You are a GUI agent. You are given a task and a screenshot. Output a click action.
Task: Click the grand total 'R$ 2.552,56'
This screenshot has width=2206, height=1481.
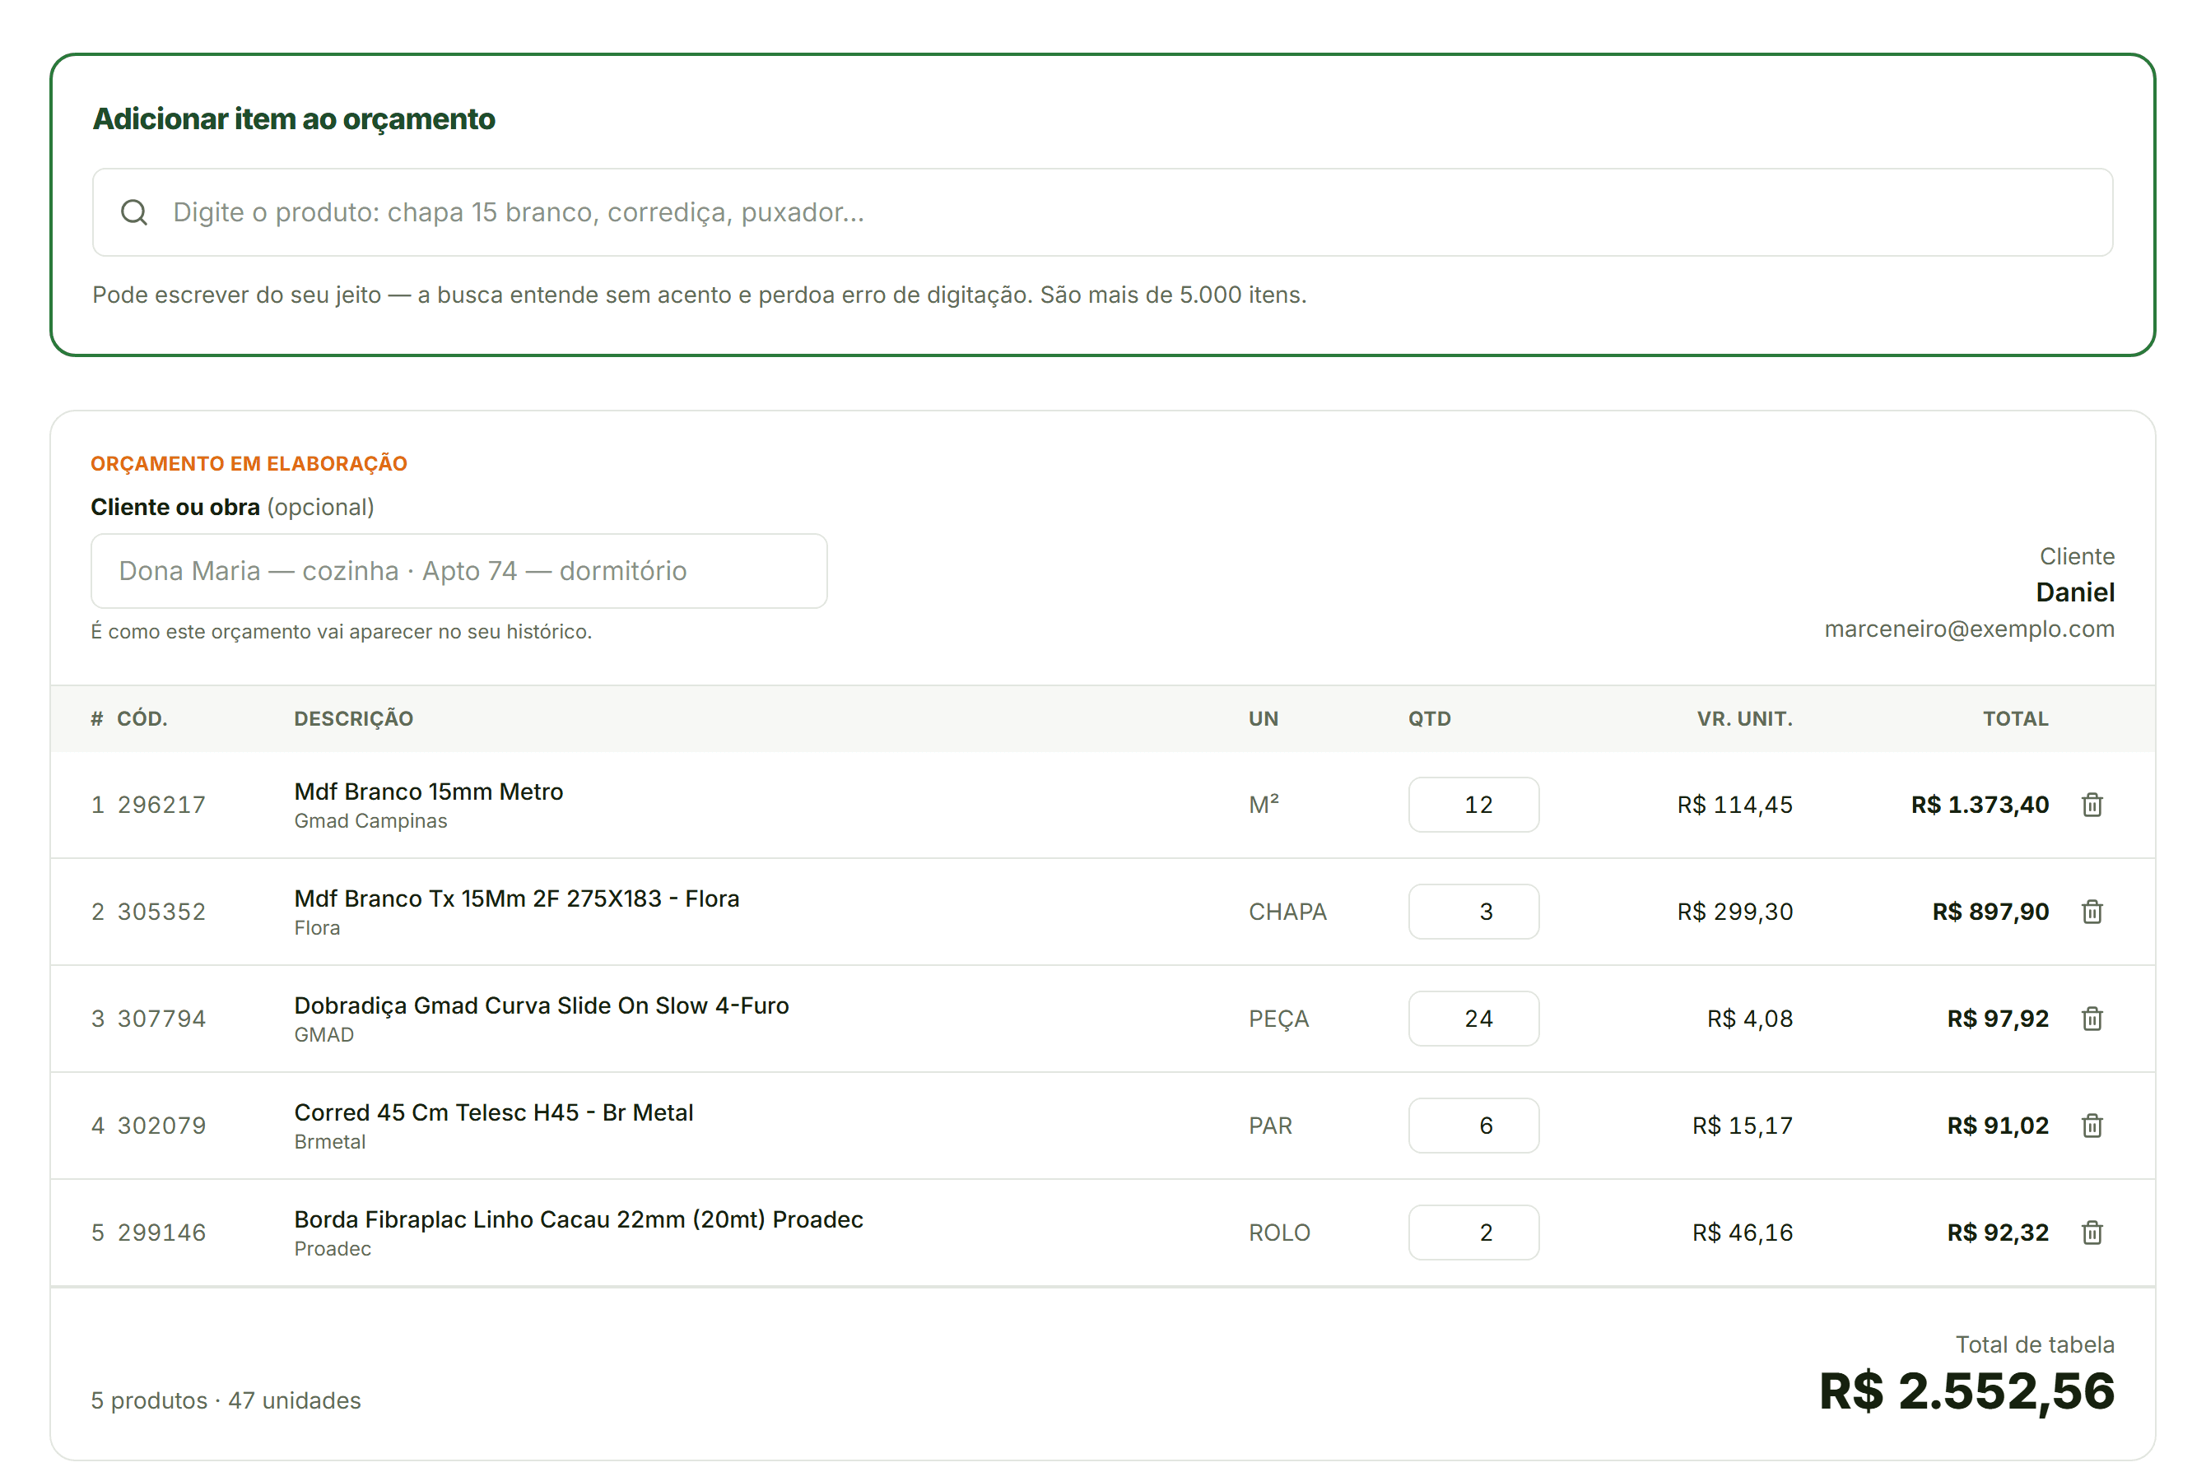coord(1966,1391)
